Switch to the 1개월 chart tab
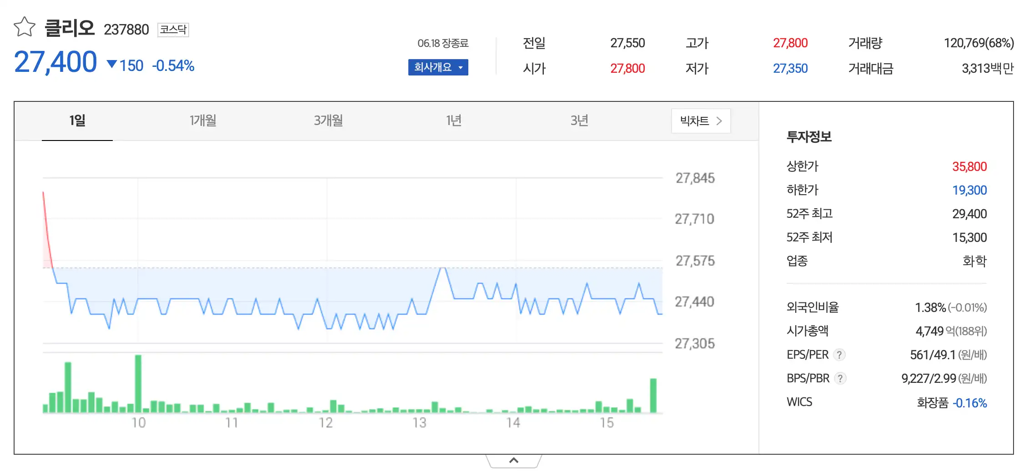This screenshot has height=472, width=1034. 203,121
